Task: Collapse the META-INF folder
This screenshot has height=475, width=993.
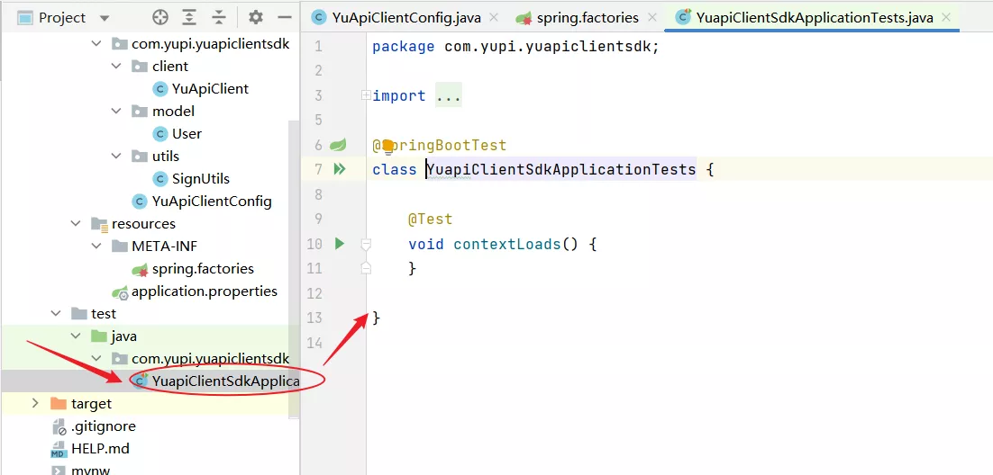Action: pyautogui.click(x=96, y=246)
